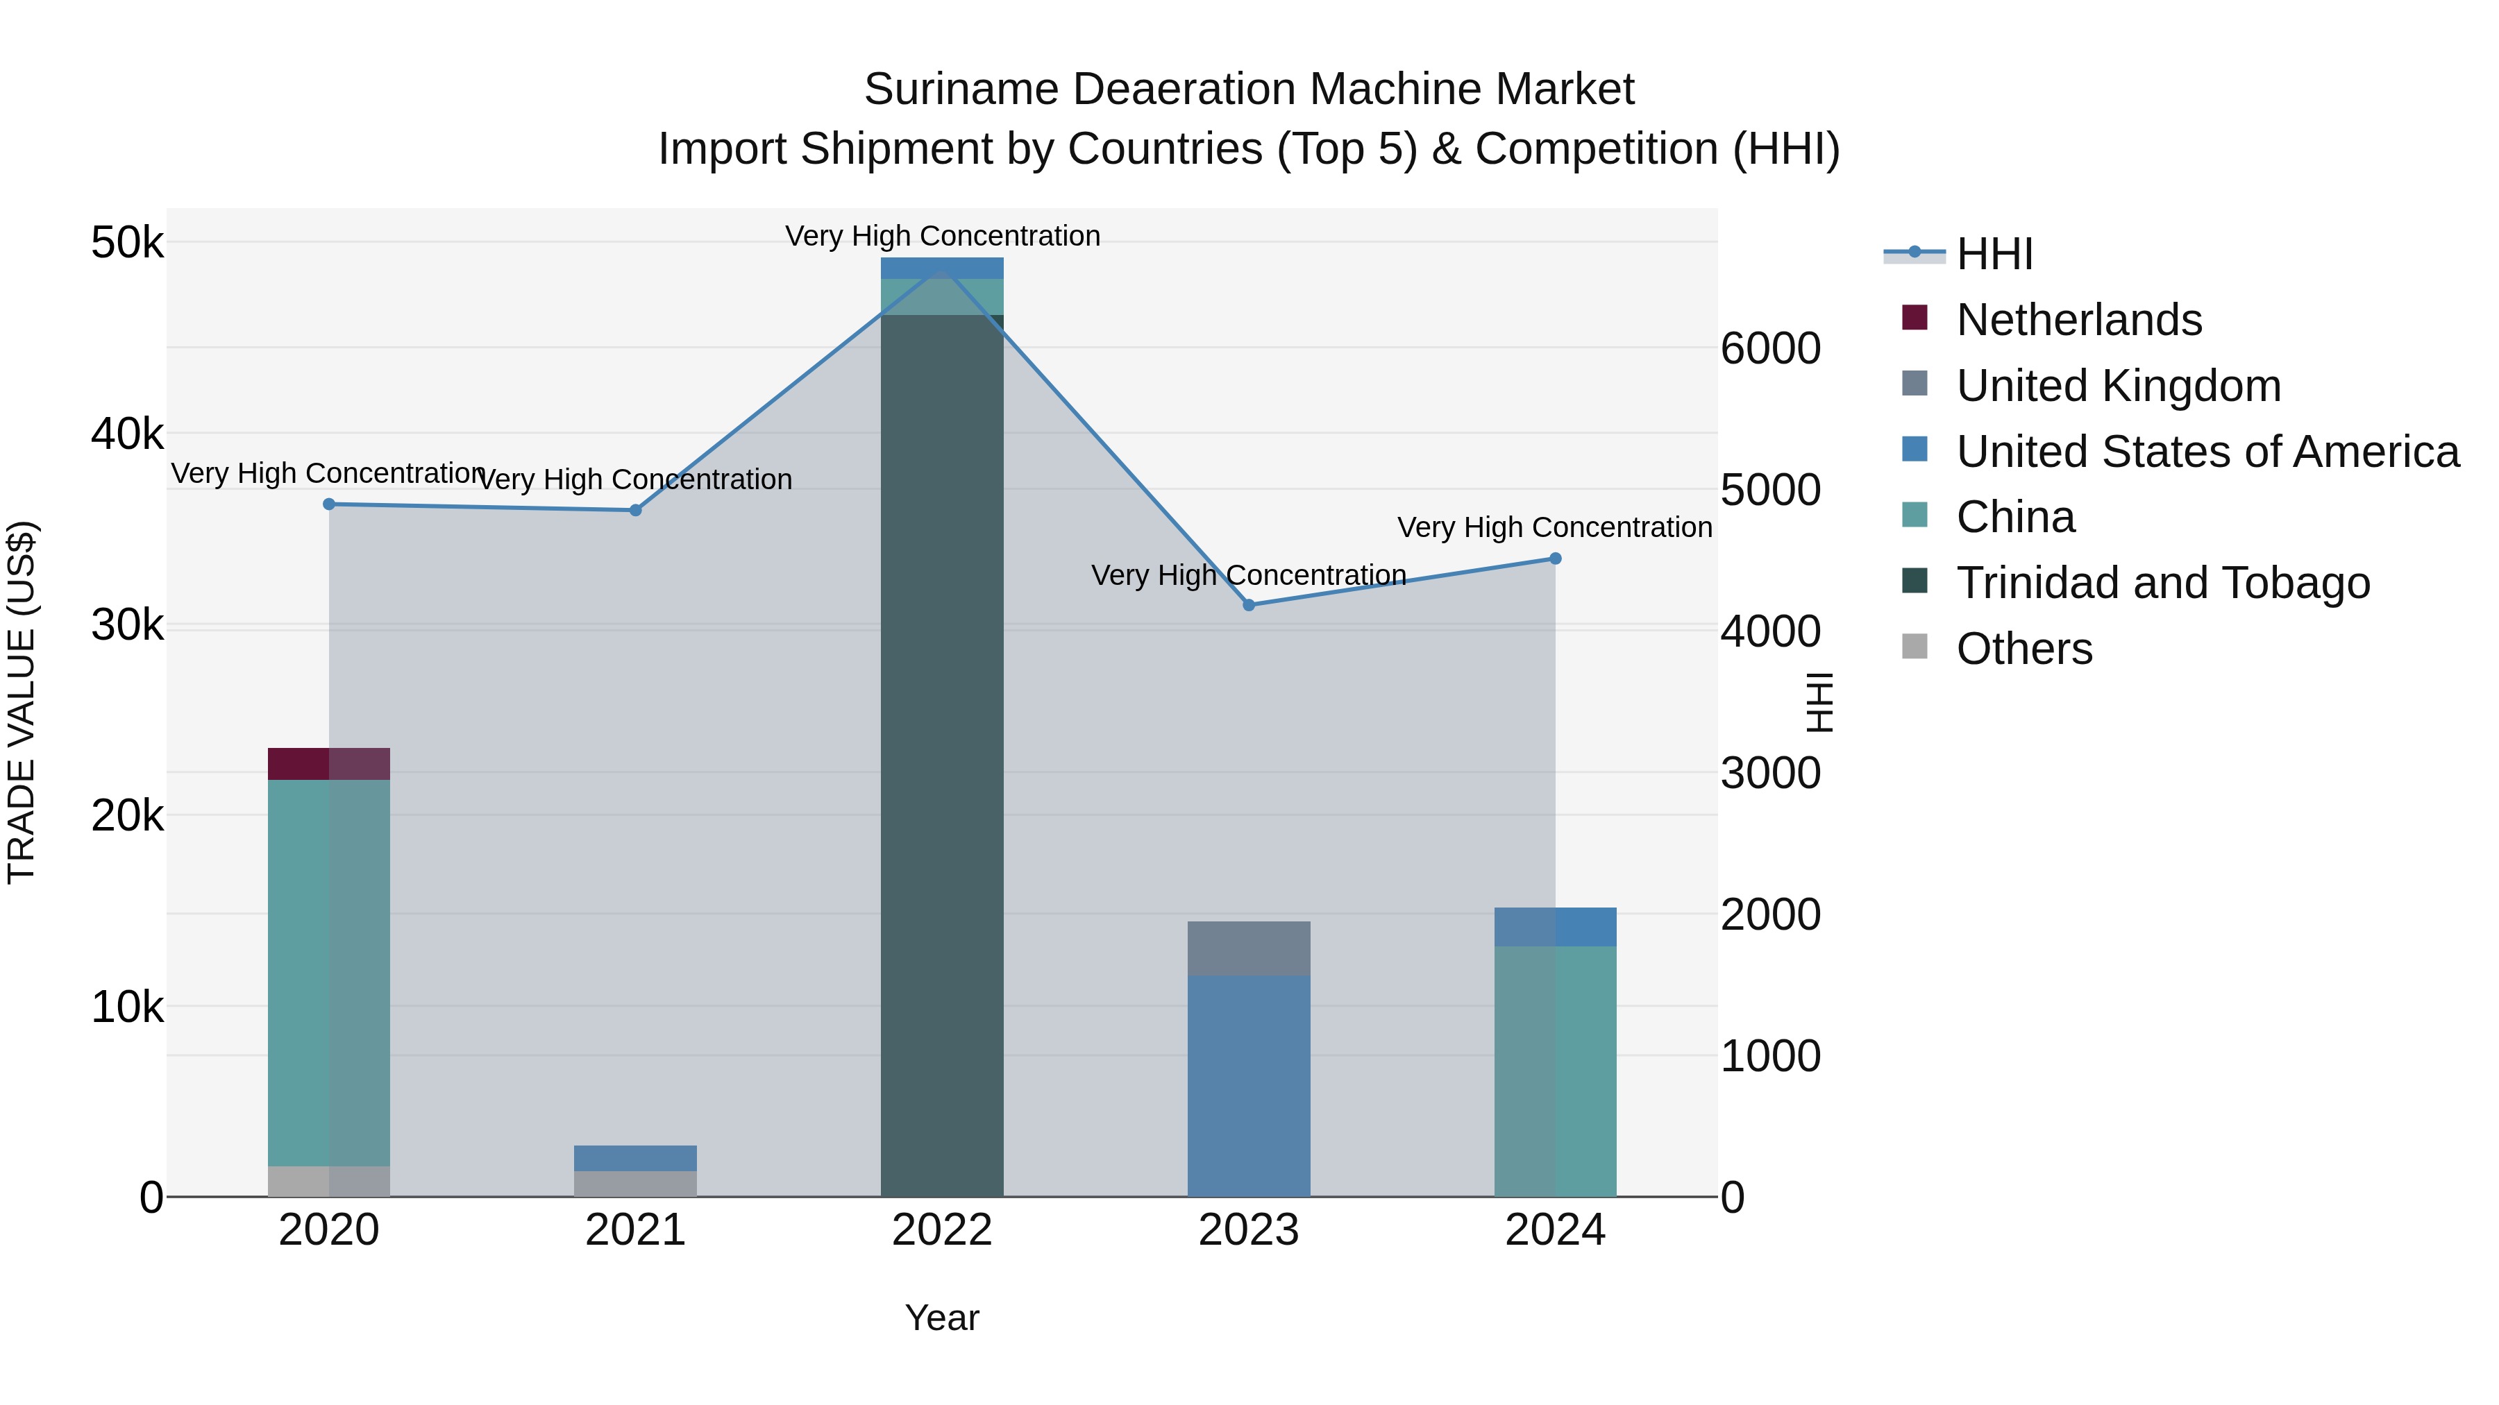The image size is (2499, 1405).
Task: Click the 2021 Very High Concentration annotation
Action: pyautogui.click(x=635, y=479)
